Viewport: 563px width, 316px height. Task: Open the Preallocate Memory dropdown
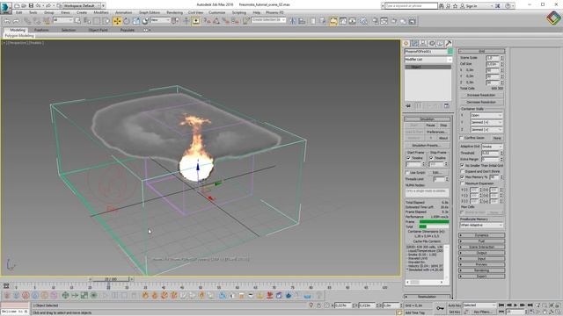(x=481, y=225)
